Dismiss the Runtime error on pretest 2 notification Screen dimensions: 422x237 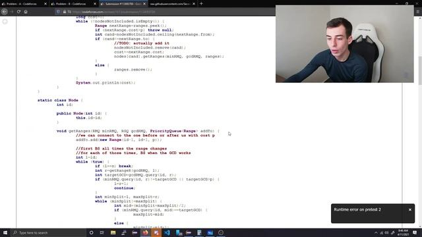tap(410, 209)
